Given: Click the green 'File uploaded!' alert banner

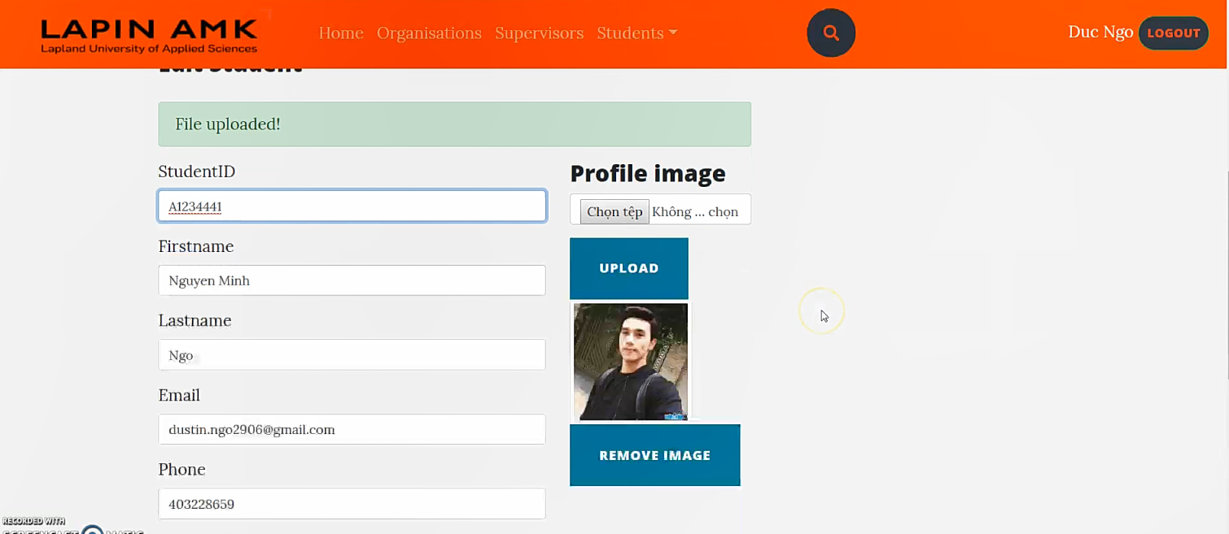Looking at the screenshot, I should coord(454,124).
